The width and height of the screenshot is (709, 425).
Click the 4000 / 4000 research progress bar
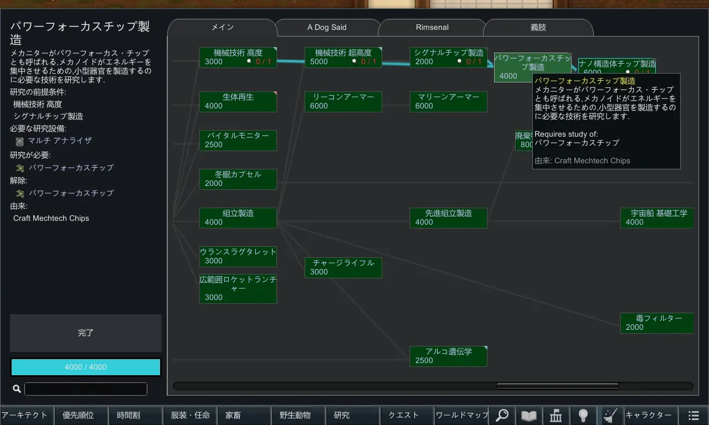click(86, 367)
